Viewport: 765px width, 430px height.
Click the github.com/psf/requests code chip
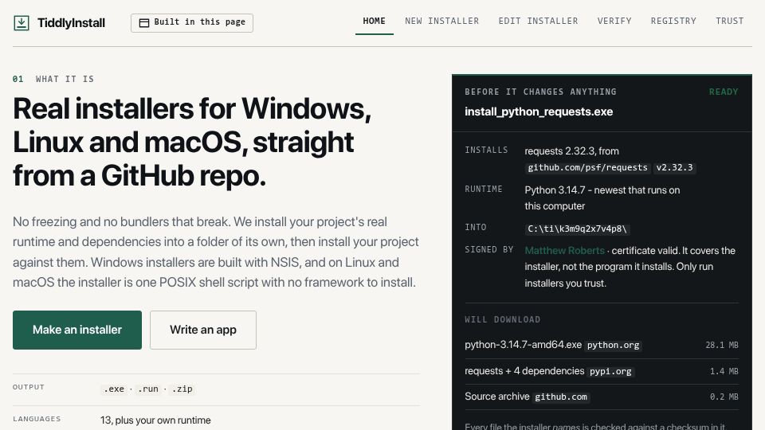pyautogui.click(x=587, y=168)
